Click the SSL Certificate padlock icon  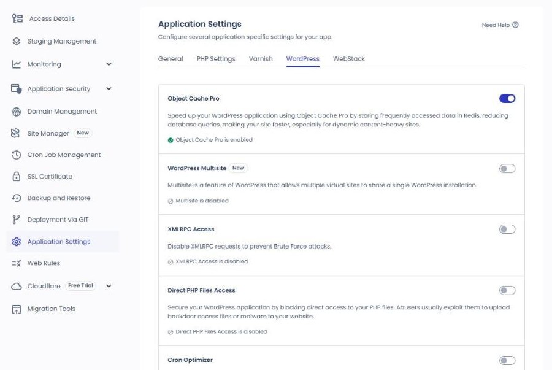pyautogui.click(x=17, y=176)
